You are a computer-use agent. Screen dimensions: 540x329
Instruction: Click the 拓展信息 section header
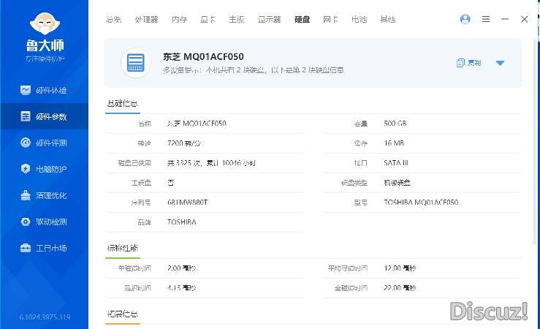(x=123, y=314)
